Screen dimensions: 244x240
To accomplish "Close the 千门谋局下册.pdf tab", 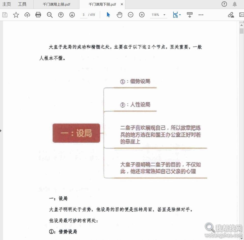I will coord(122,4).
